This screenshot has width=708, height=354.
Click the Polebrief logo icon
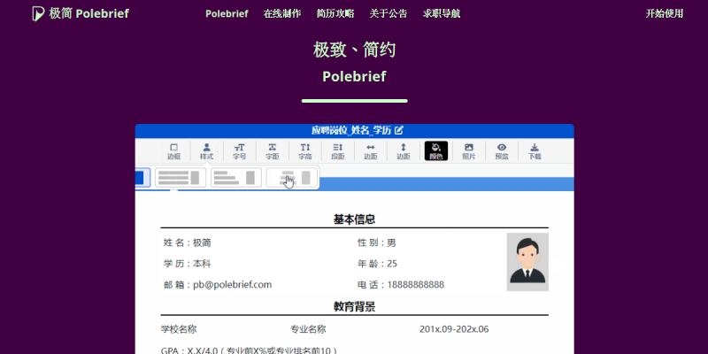pos(38,13)
